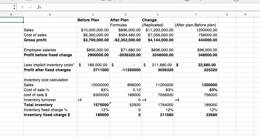
Task: Select the "Cost of sales" label cell
Action: click(50, 35)
